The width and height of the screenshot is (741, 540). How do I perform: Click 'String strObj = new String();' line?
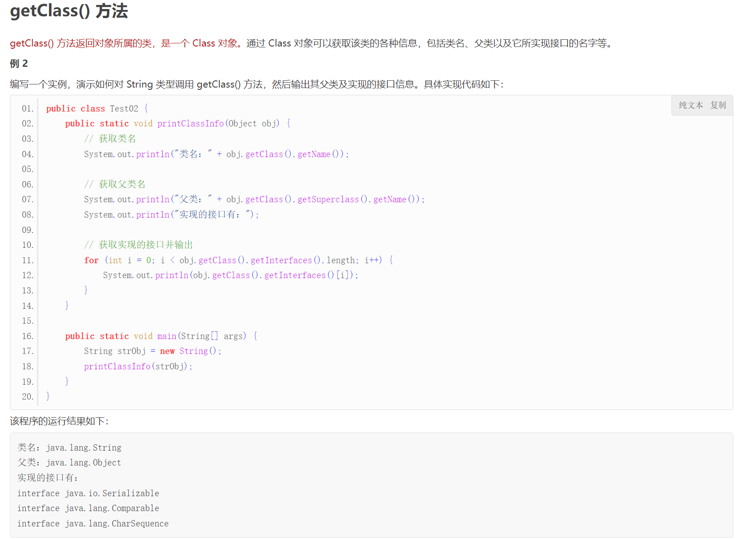tap(153, 351)
